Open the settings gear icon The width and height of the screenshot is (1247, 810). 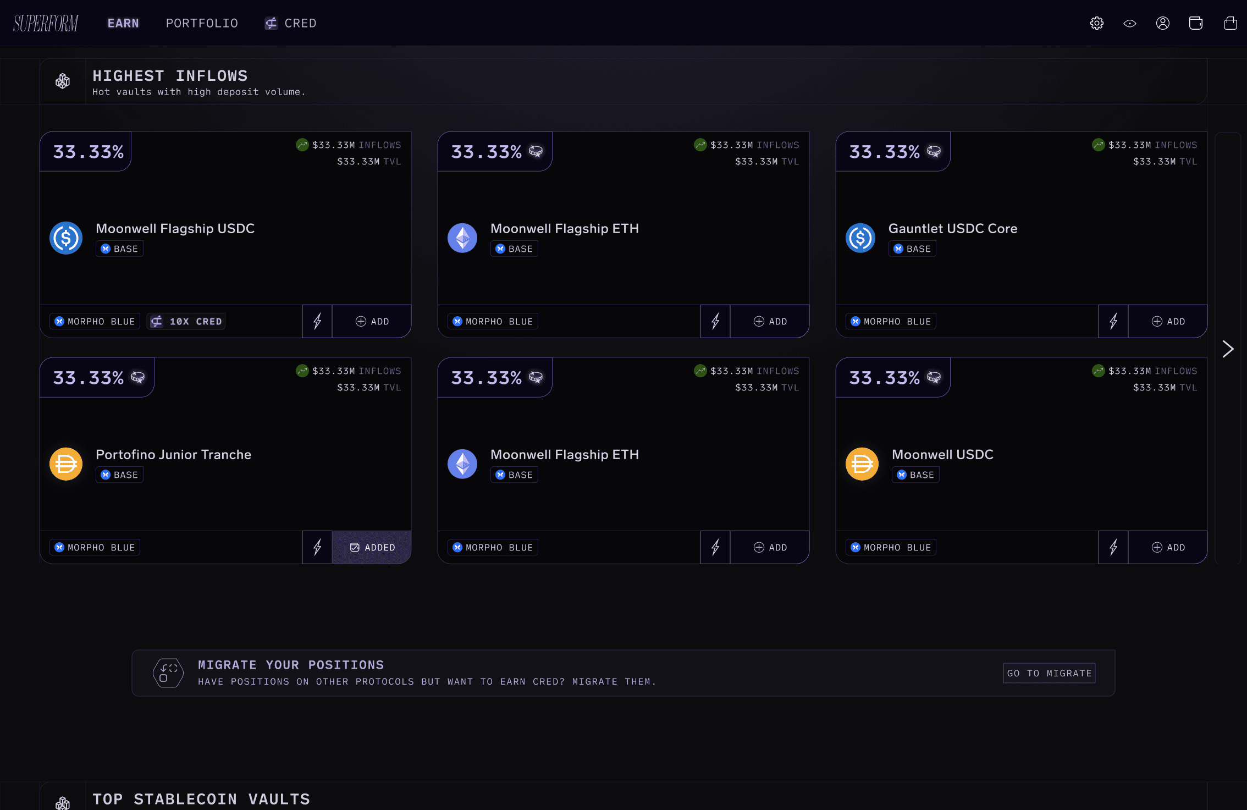(x=1096, y=23)
